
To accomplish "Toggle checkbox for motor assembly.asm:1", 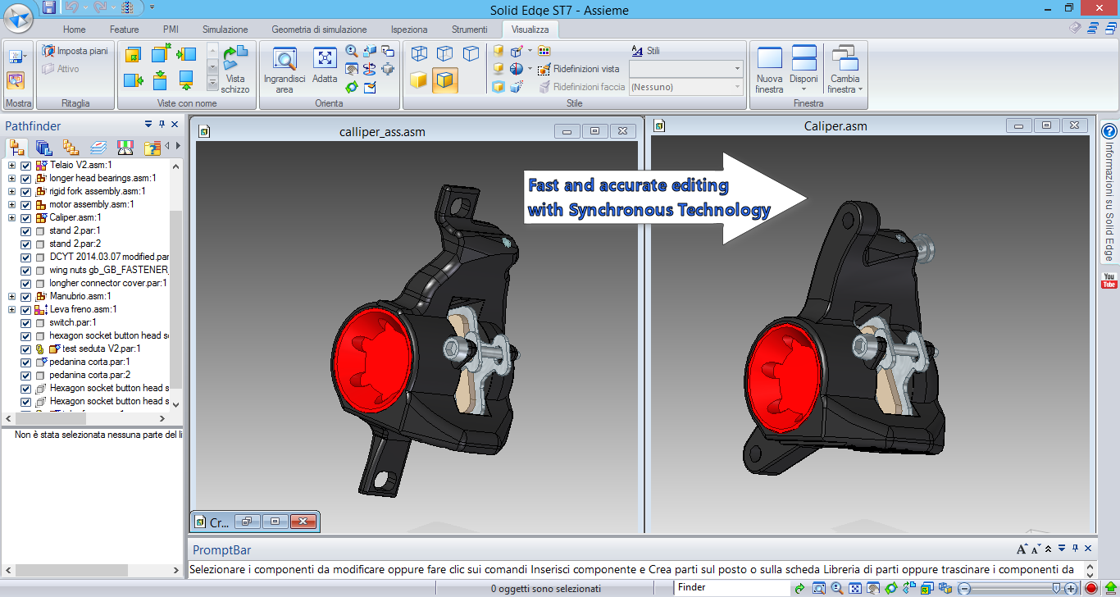I will [25, 204].
